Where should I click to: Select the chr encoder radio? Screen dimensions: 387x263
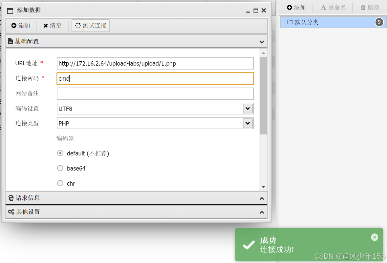pyautogui.click(x=60, y=183)
